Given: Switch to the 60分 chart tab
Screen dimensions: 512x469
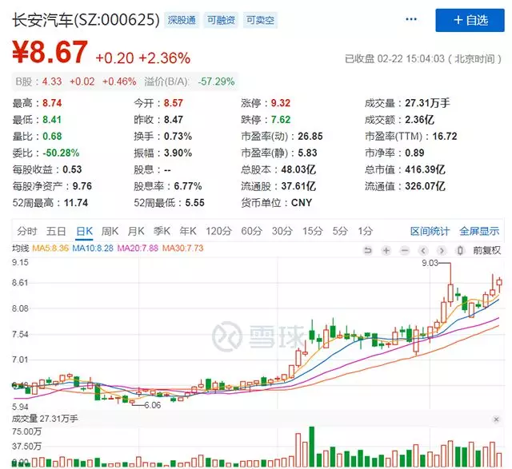Looking at the screenshot, I should click(x=251, y=231).
